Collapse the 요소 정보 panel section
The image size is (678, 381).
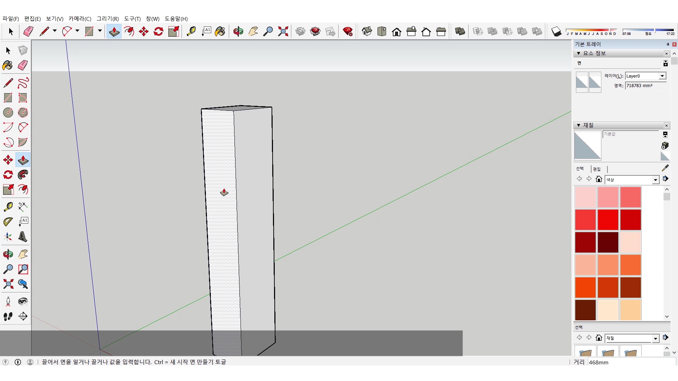578,53
